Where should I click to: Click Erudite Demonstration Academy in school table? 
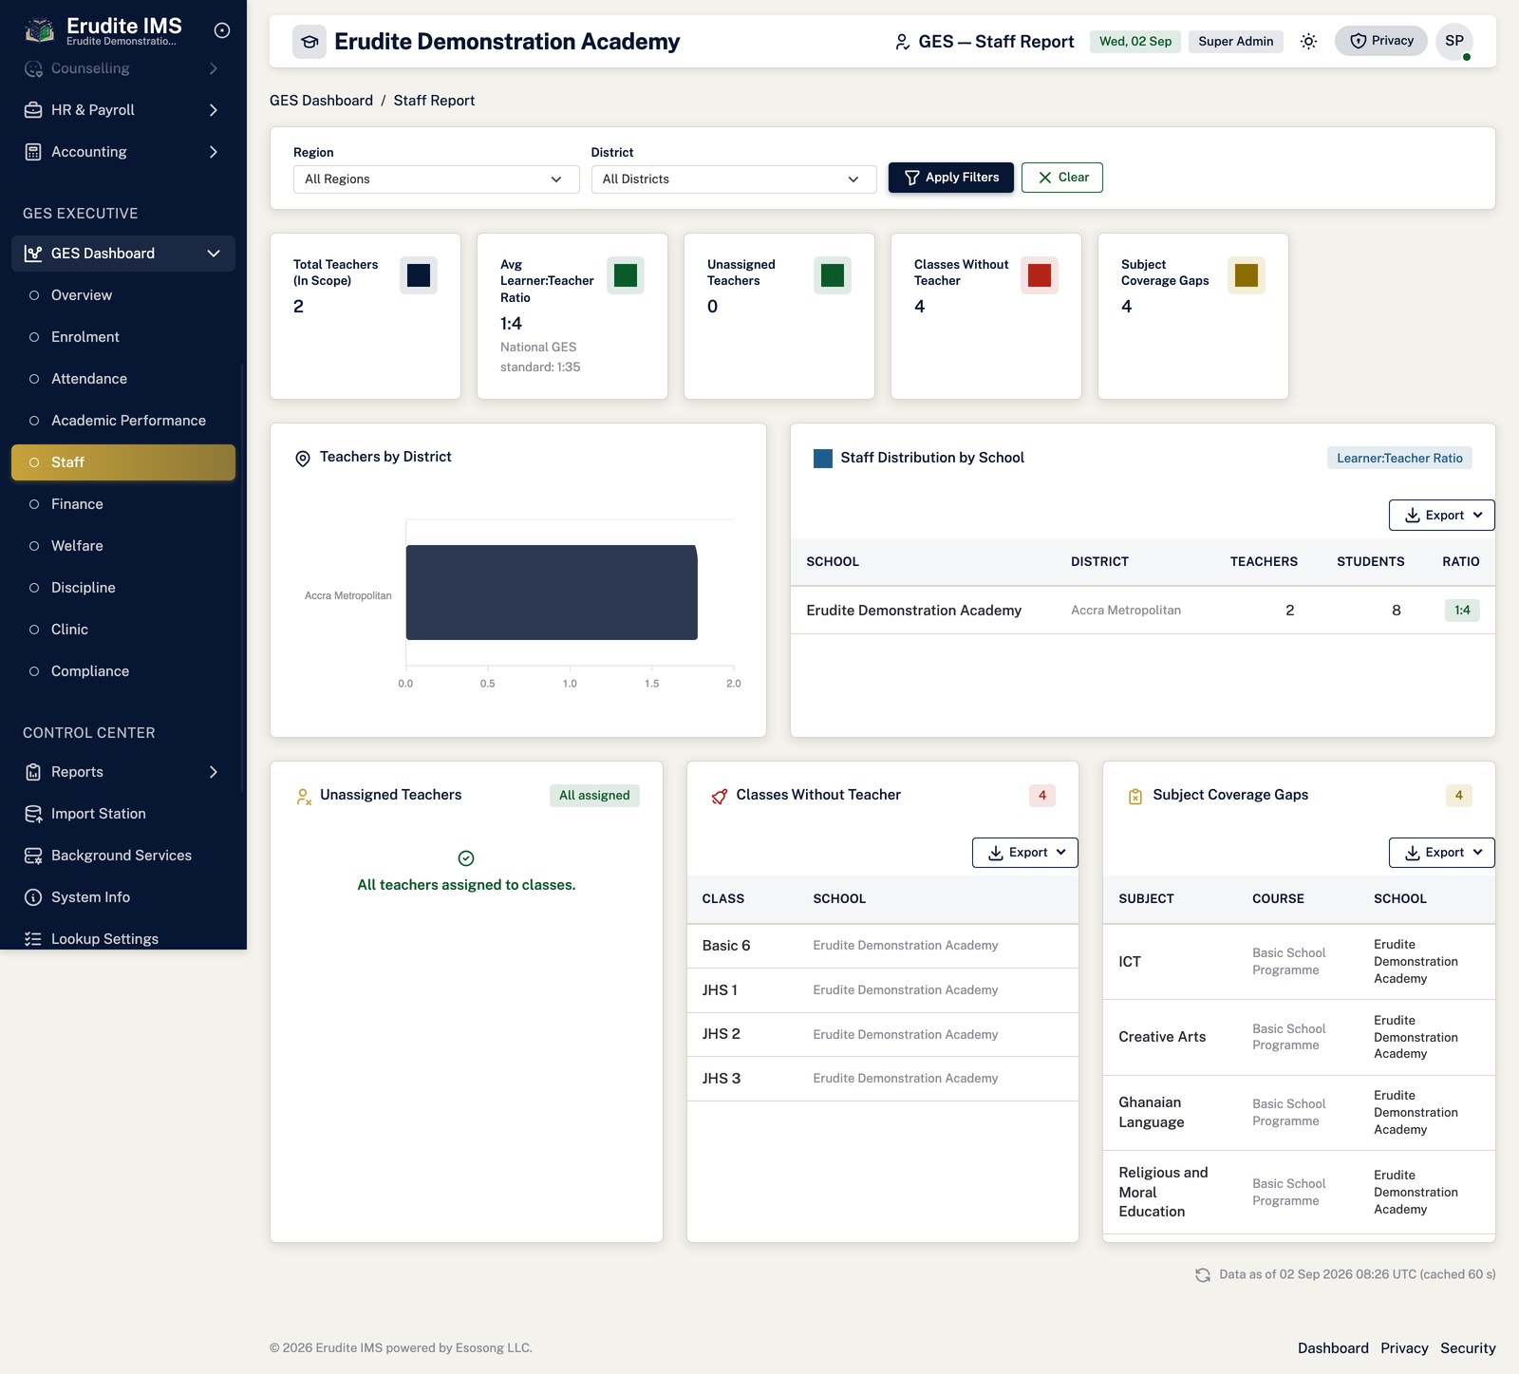pyautogui.click(x=913, y=611)
